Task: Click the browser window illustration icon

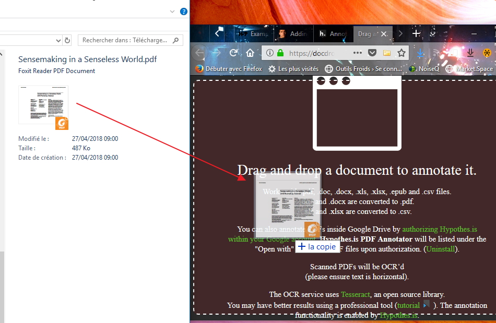Action: pos(357,113)
